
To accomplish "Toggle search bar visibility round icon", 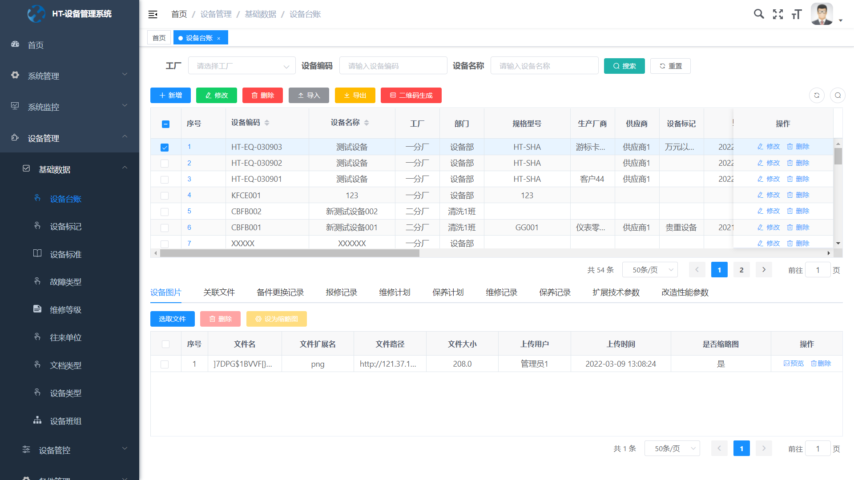I will [x=838, y=95].
